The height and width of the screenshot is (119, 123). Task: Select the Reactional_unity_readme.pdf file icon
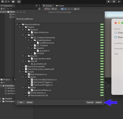point(26,69)
